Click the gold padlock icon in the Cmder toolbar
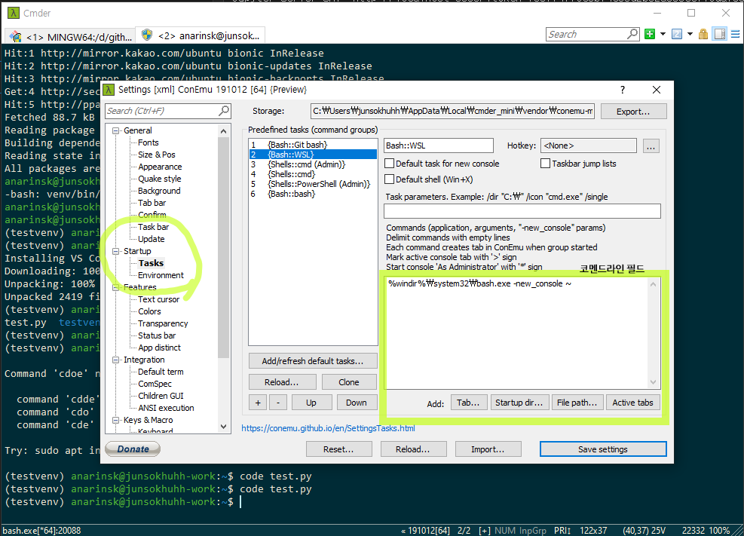This screenshot has height=536, width=744. pos(703,34)
